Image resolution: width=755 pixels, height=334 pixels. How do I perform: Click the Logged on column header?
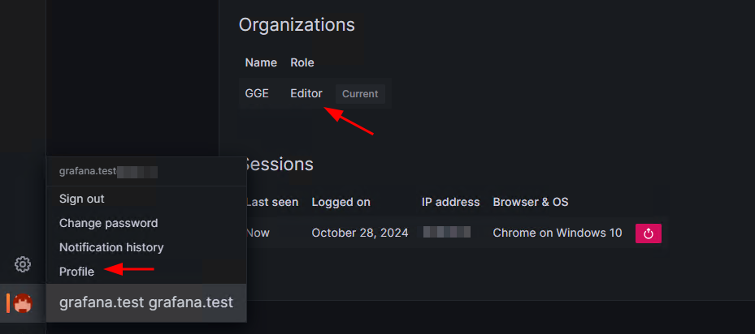point(341,202)
